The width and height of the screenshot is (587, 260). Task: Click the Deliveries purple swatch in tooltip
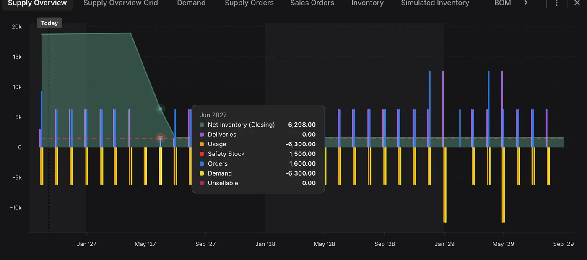point(202,135)
